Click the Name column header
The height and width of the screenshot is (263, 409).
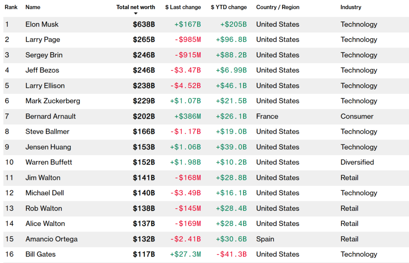tap(33, 7)
